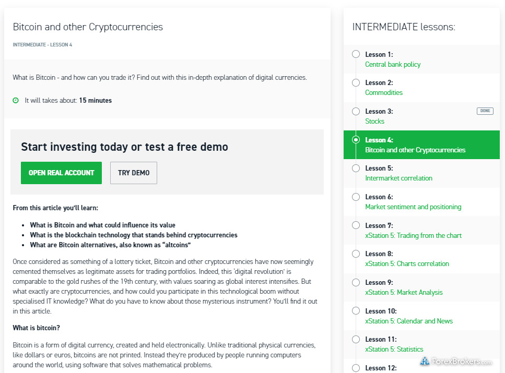Image resolution: width=505 pixels, height=373 pixels.
Task: Click the DONE badge on Lesson 3
Action: coord(485,111)
